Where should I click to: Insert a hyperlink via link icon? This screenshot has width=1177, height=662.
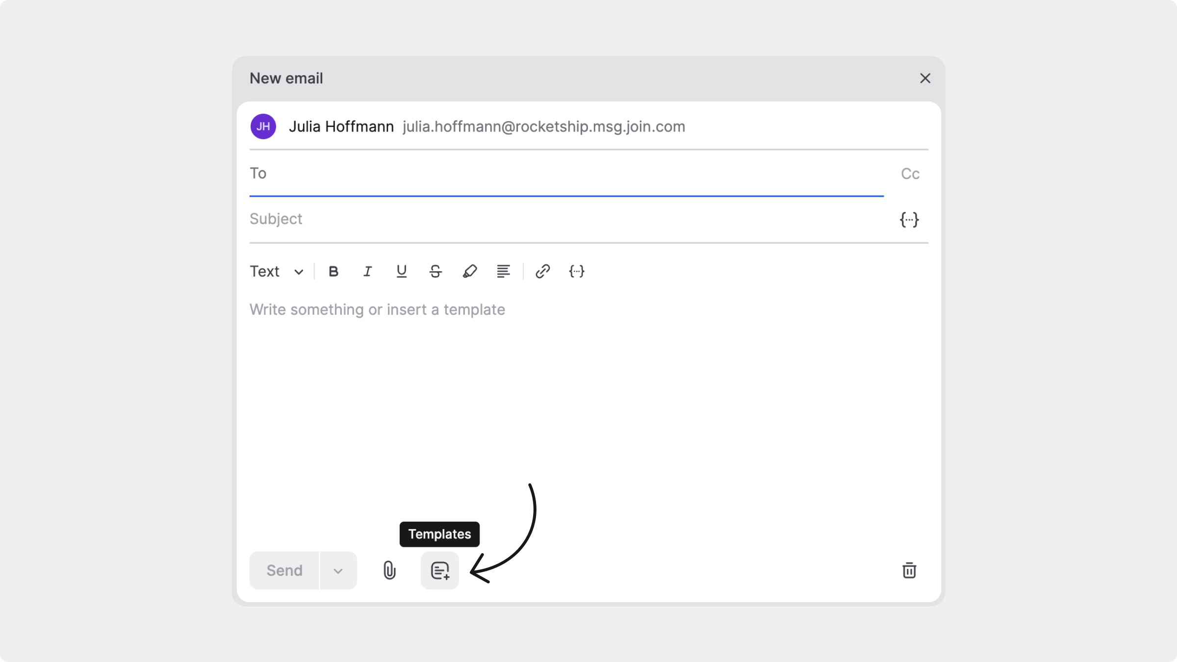point(542,271)
